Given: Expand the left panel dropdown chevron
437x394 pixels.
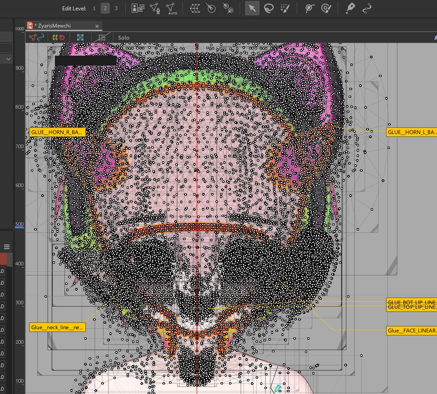Looking at the screenshot, I should 8,59.
